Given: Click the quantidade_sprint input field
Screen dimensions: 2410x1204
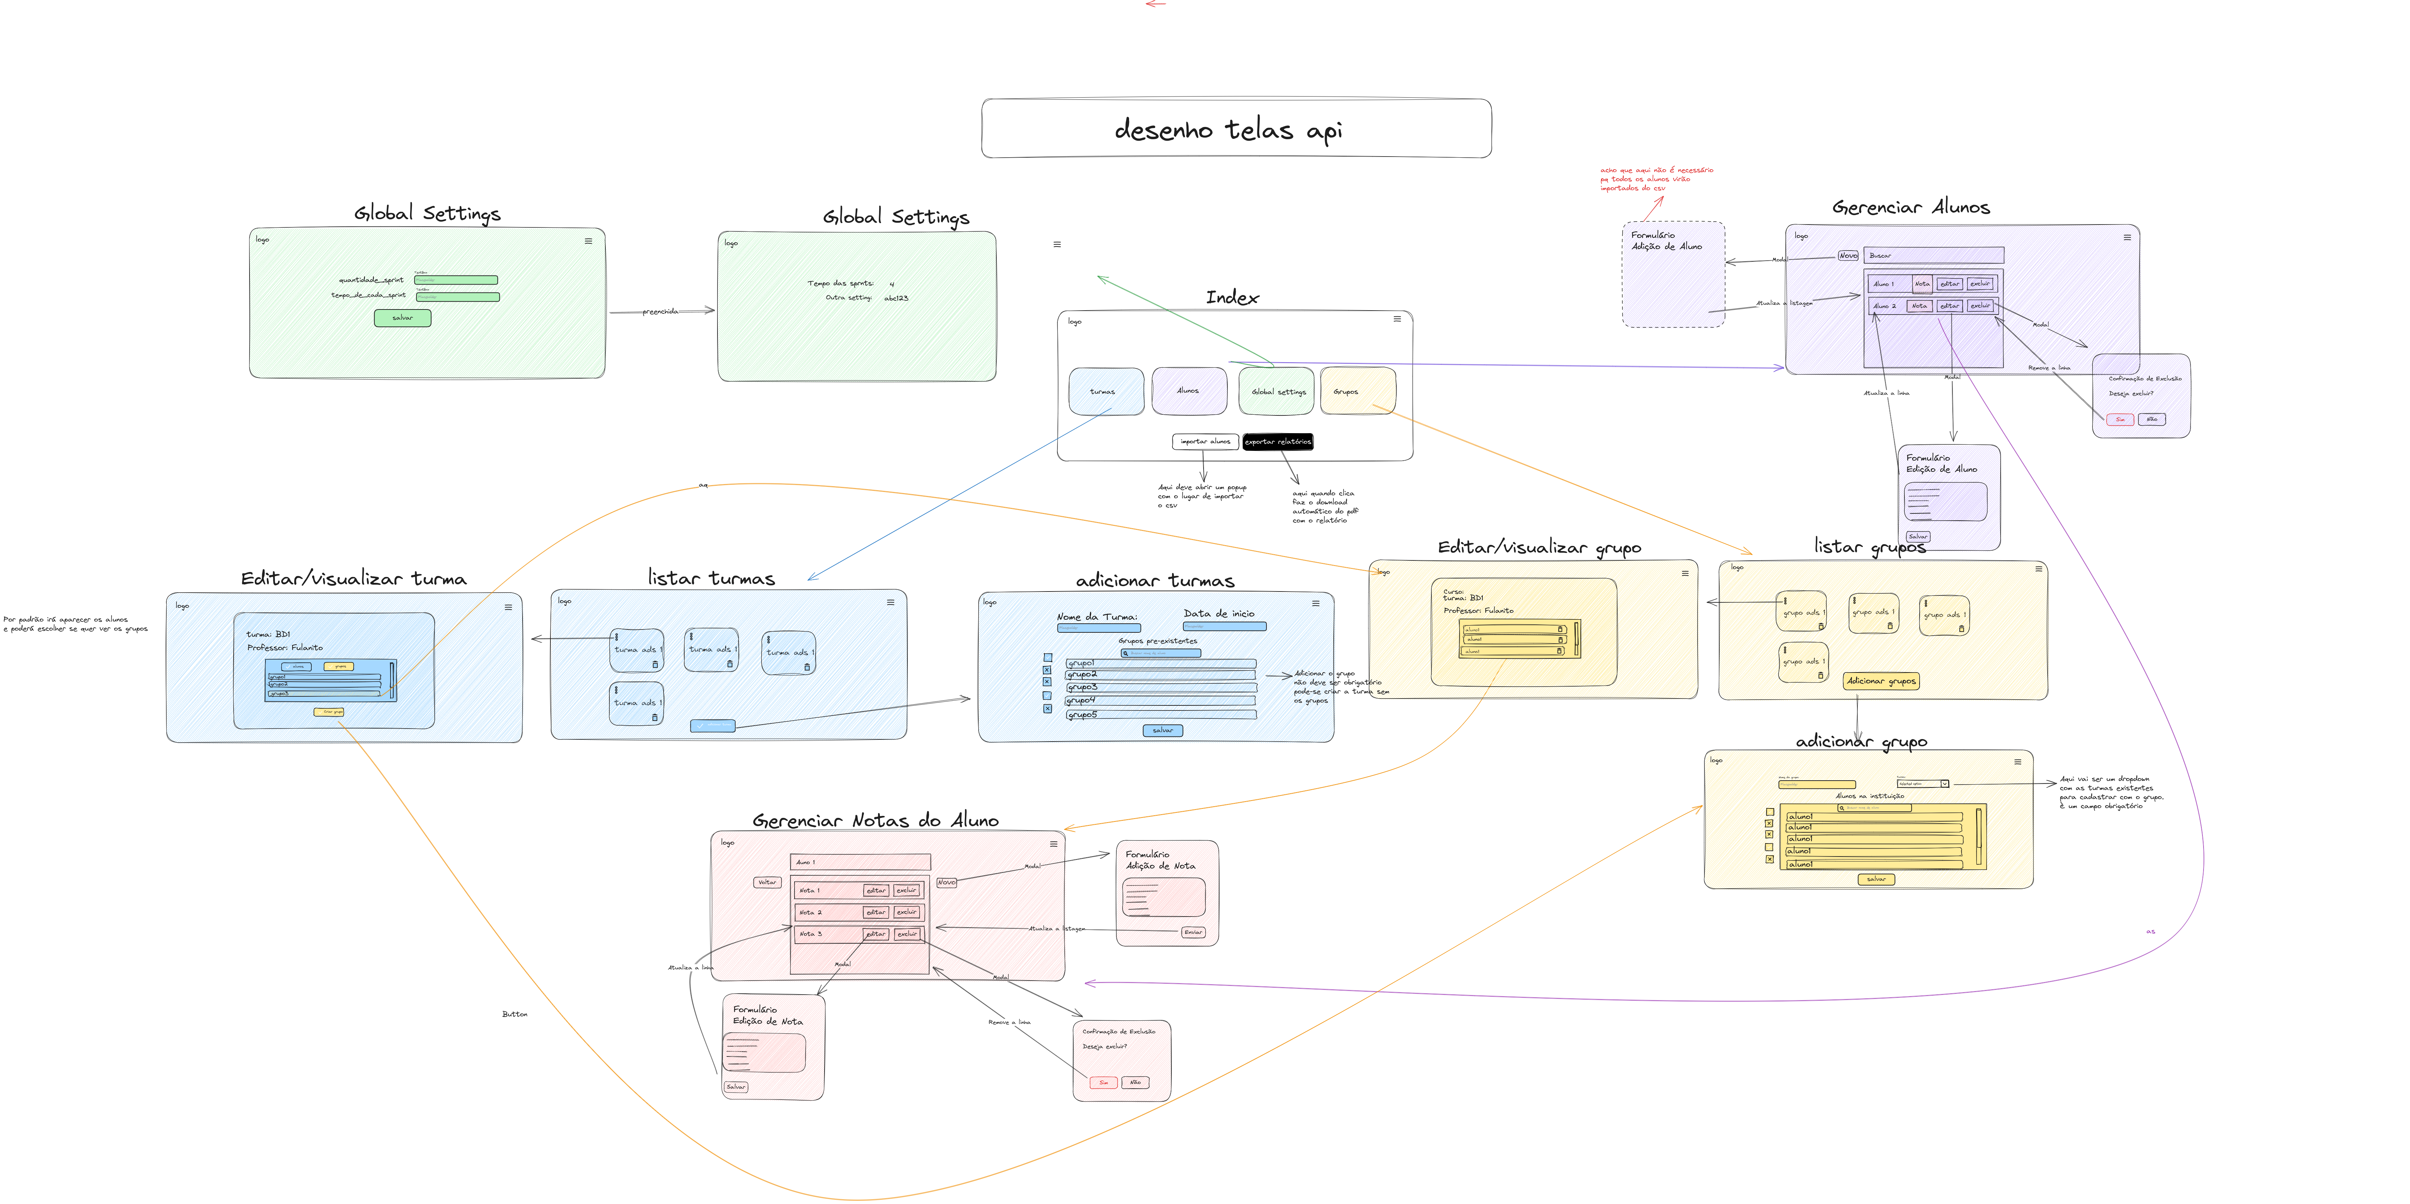Looking at the screenshot, I should pos(456,280).
